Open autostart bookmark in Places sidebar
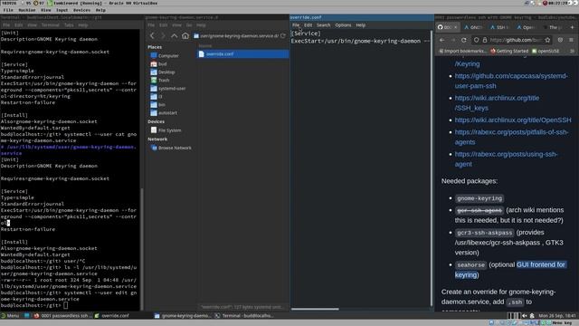The height and width of the screenshot is (326, 579). [x=164, y=112]
